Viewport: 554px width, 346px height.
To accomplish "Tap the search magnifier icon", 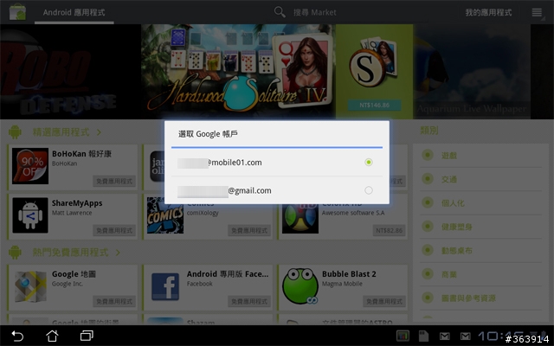I will tap(280, 12).
